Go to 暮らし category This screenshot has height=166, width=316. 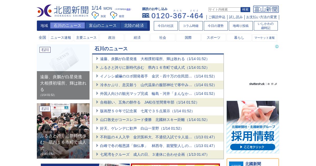pos(239,38)
